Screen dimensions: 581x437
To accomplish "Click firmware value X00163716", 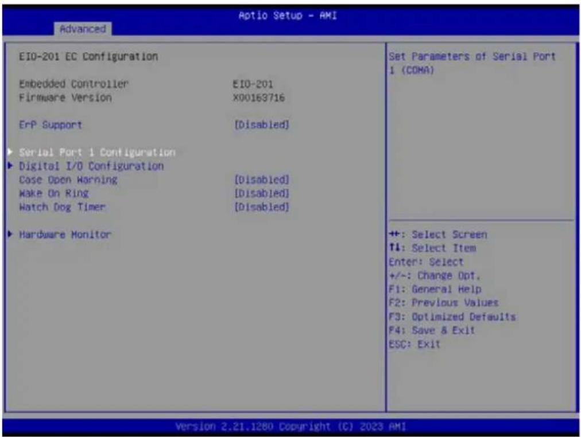I will pyautogui.click(x=258, y=97).
